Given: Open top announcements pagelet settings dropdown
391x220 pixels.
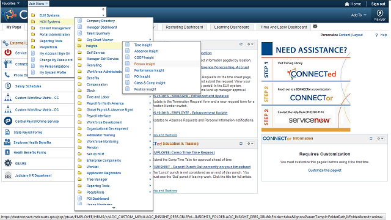Looking at the screenshot, I should (250, 44).
